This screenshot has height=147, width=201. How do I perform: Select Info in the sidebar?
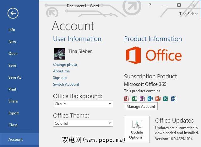click(x=12, y=30)
